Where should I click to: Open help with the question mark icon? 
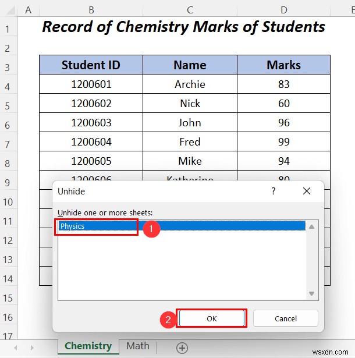tap(274, 191)
